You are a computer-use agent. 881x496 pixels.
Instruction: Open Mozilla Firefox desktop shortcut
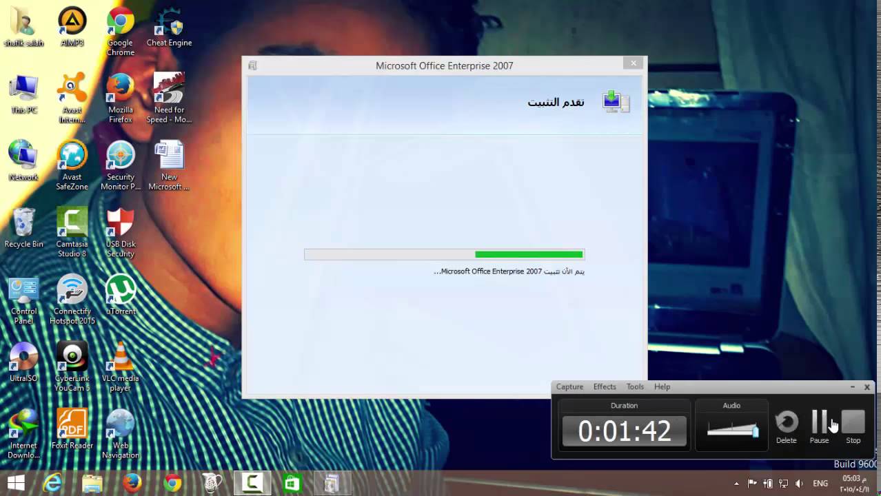click(x=120, y=99)
